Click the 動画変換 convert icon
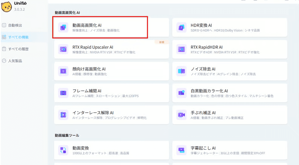The width and height of the screenshot is (299, 165). (x=63, y=150)
